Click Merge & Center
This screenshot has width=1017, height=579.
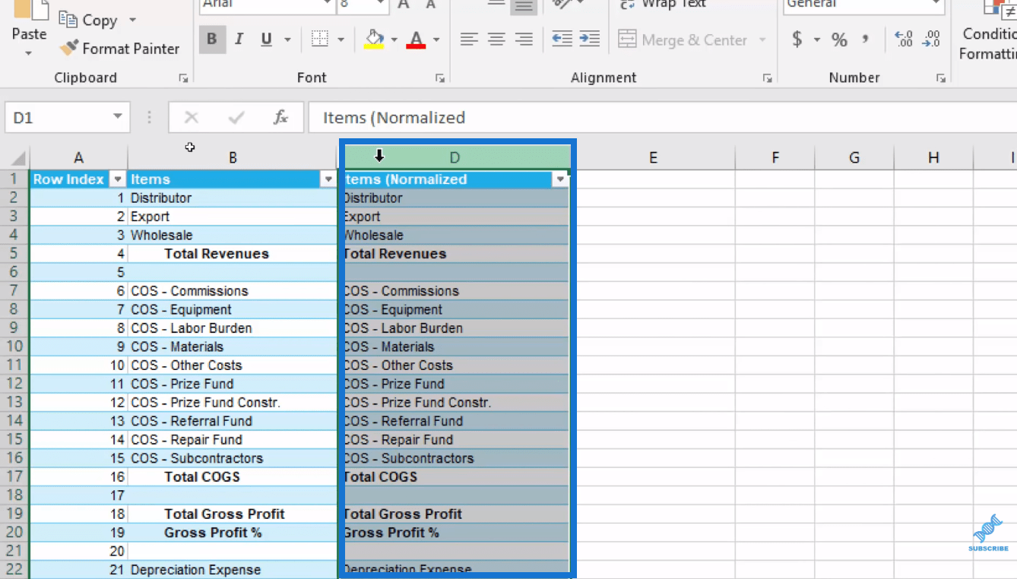[x=683, y=40]
